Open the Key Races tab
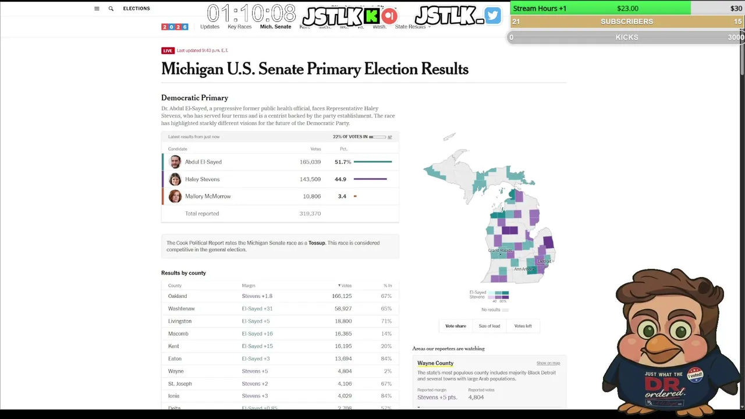745x419 pixels. pyautogui.click(x=240, y=27)
